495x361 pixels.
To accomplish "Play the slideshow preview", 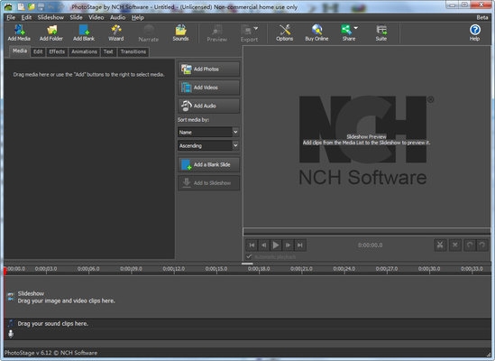I will click(276, 245).
